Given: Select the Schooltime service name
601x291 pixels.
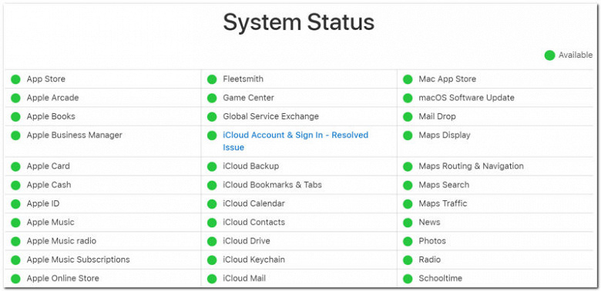Looking at the screenshot, I should click(441, 279).
